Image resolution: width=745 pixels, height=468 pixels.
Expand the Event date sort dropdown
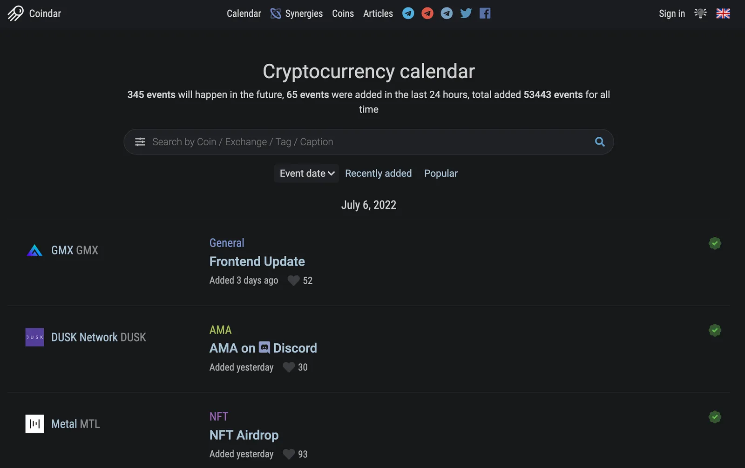[306, 174]
